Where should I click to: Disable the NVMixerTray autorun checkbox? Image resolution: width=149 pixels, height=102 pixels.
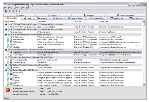(8, 42)
